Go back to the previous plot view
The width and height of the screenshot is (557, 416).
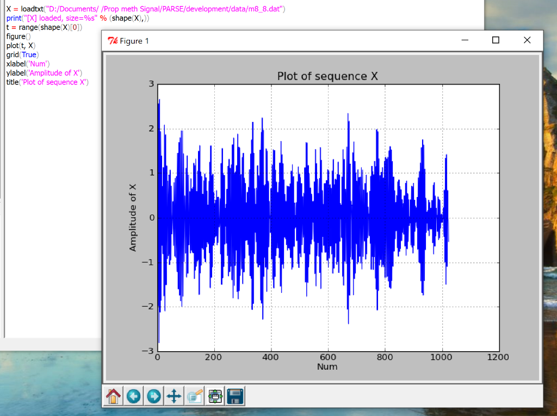[x=133, y=396]
